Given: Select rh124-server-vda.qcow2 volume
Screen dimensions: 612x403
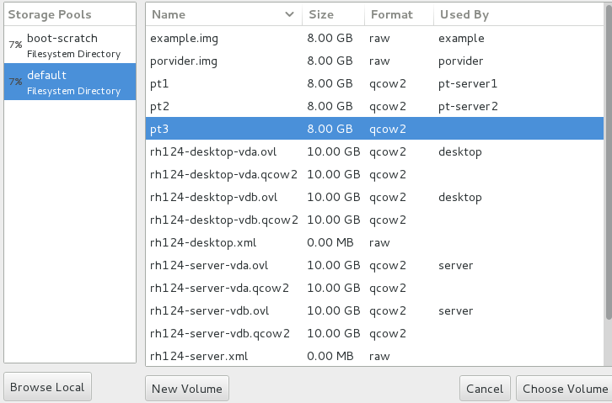Looking at the screenshot, I should tap(374, 288).
